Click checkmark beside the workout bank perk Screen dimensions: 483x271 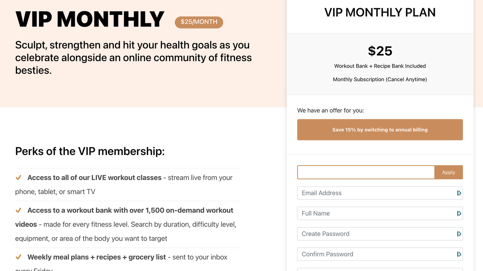18,210
